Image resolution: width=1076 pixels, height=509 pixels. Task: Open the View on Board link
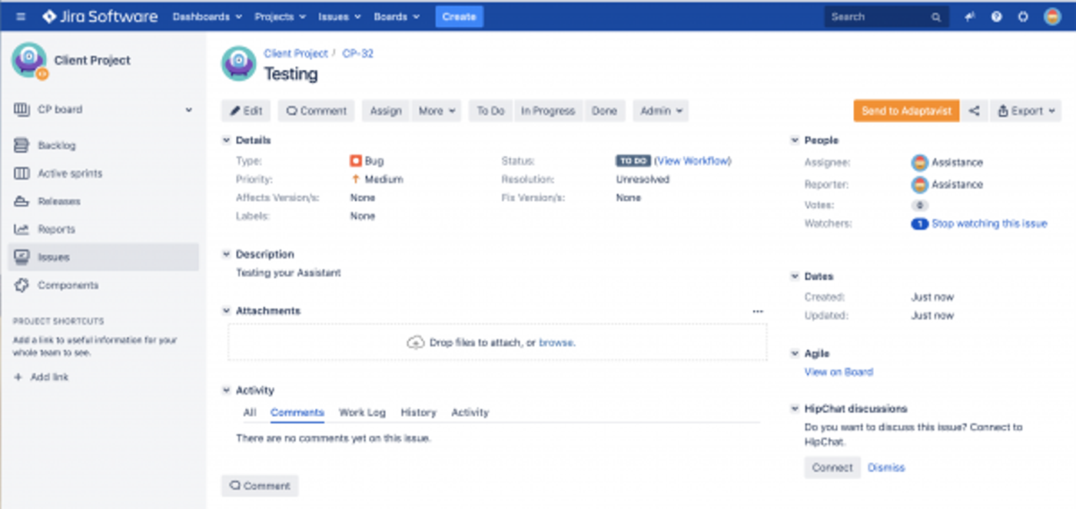tap(839, 372)
